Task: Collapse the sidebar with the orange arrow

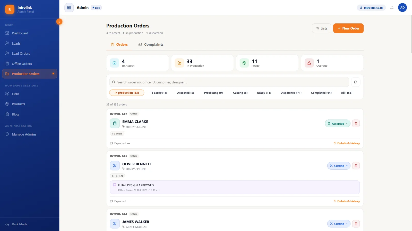Action: click(59, 22)
